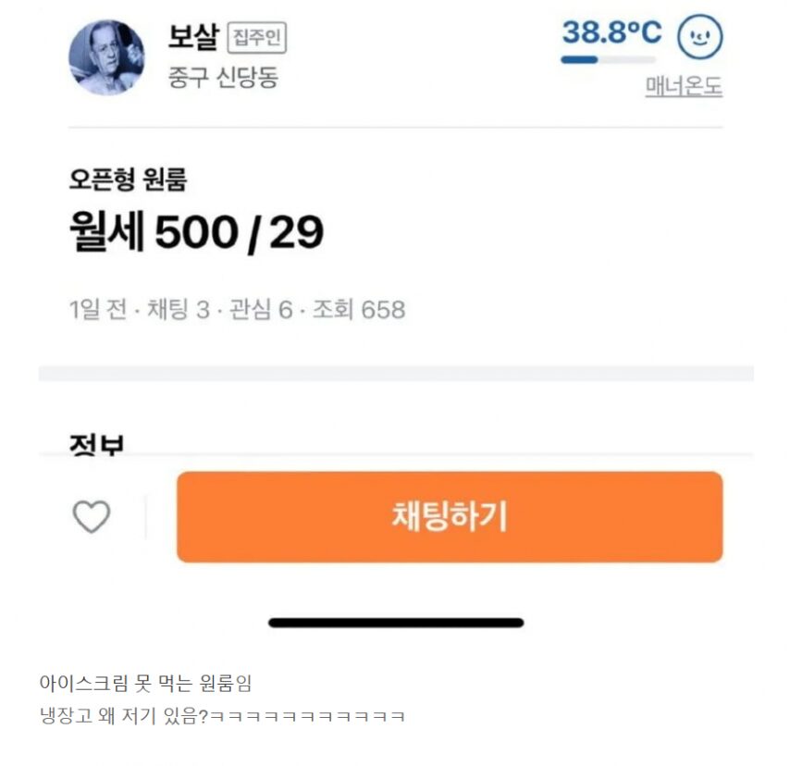Tap the 조회 658 view count
The image size is (790, 766).
click(x=357, y=309)
